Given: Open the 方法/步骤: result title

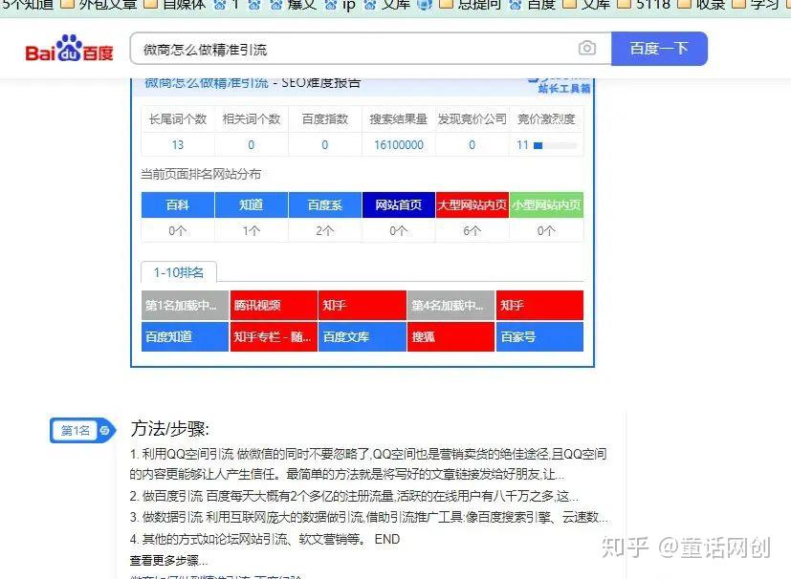Looking at the screenshot, I should [x=170, y=429].
